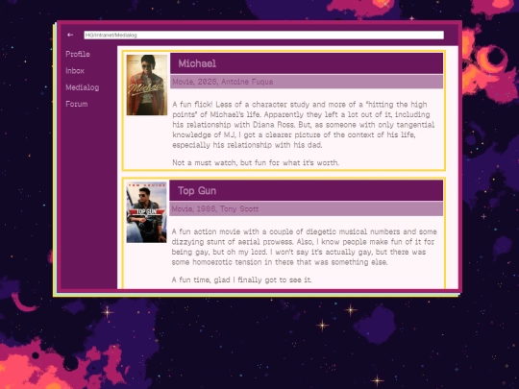Click "A fun time, glad I finally" line
Viewport: 519px width, 389px height.
click(x=241, y=280)
